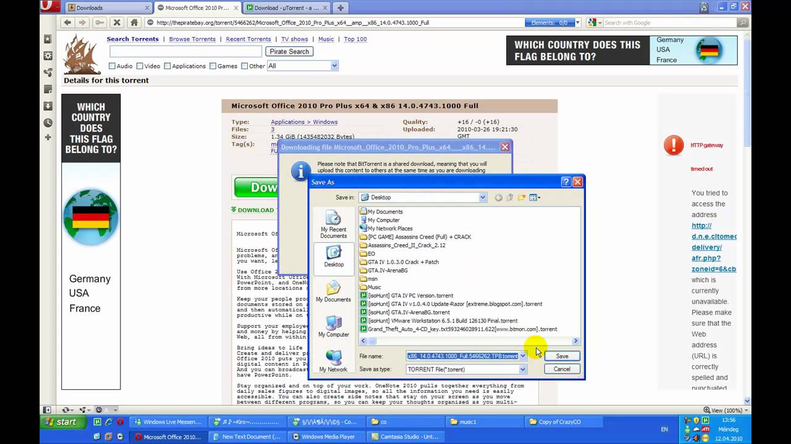
Task: Open the closed tabs trash icon
Action: [703, 7]
